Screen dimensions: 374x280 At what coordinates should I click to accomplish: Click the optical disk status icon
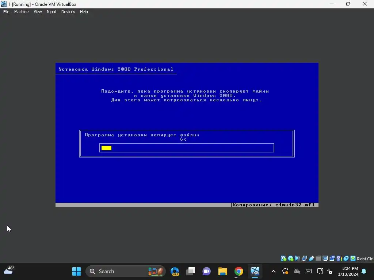[290, 258]
